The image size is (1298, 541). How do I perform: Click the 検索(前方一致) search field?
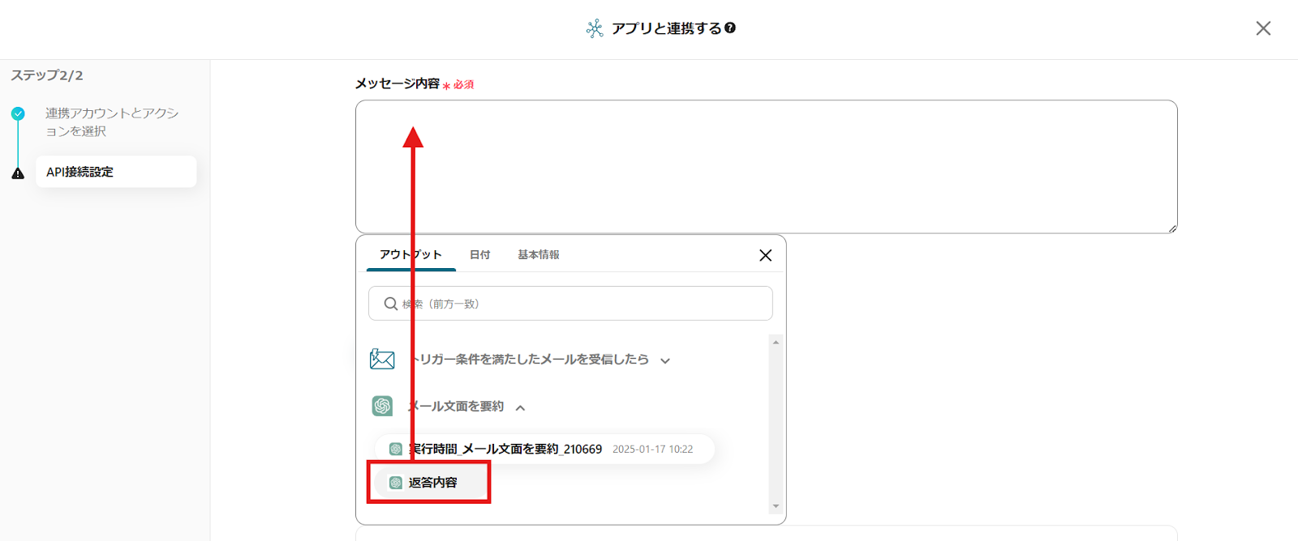coord(570,304)
